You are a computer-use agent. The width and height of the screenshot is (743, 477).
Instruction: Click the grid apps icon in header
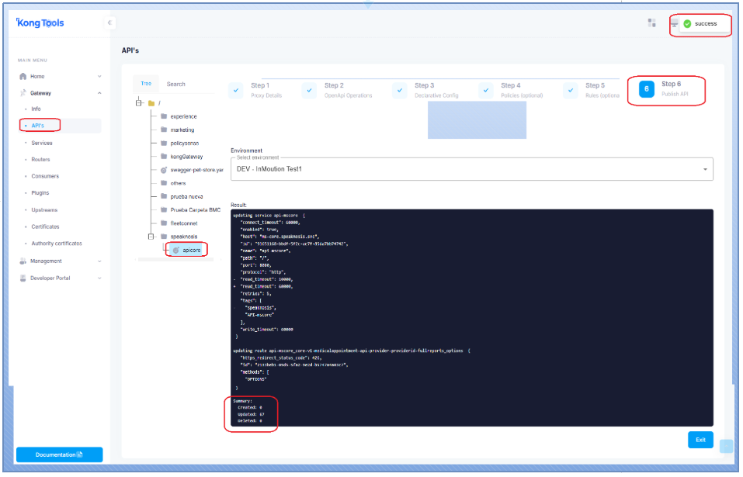652,23
